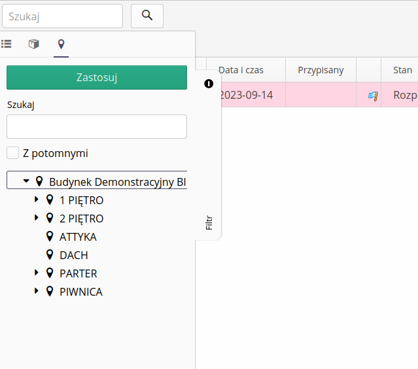Sort by 'Data i czas' column header
This screenshot has width=418, height=369.
241,70
